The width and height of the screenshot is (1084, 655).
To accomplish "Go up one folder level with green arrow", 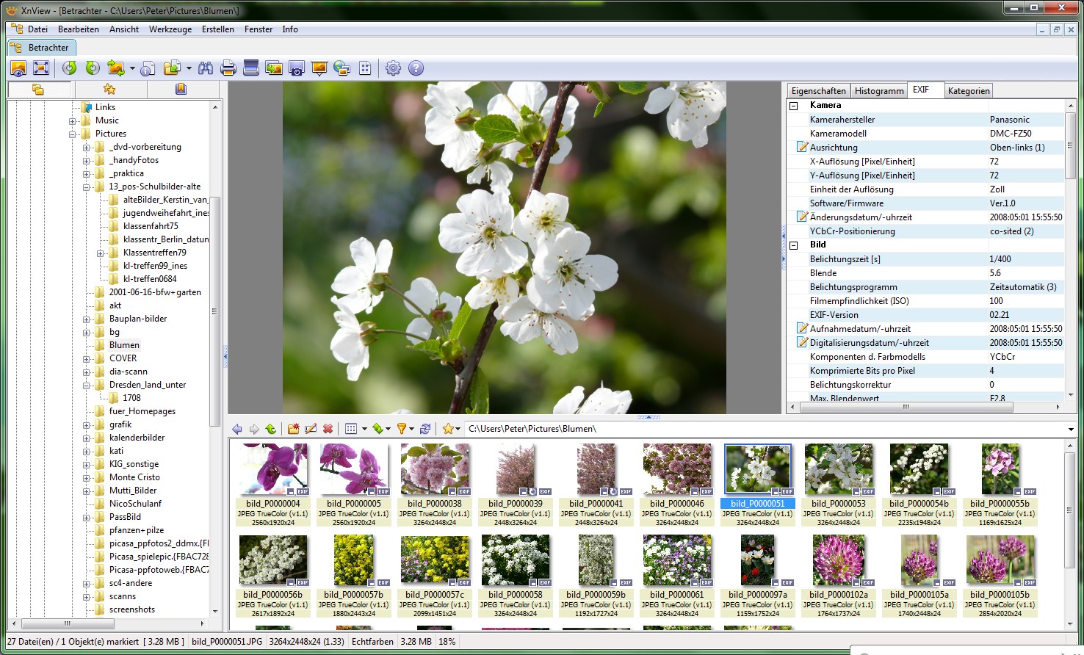I will pyautogui.click(x=271, y=429).
